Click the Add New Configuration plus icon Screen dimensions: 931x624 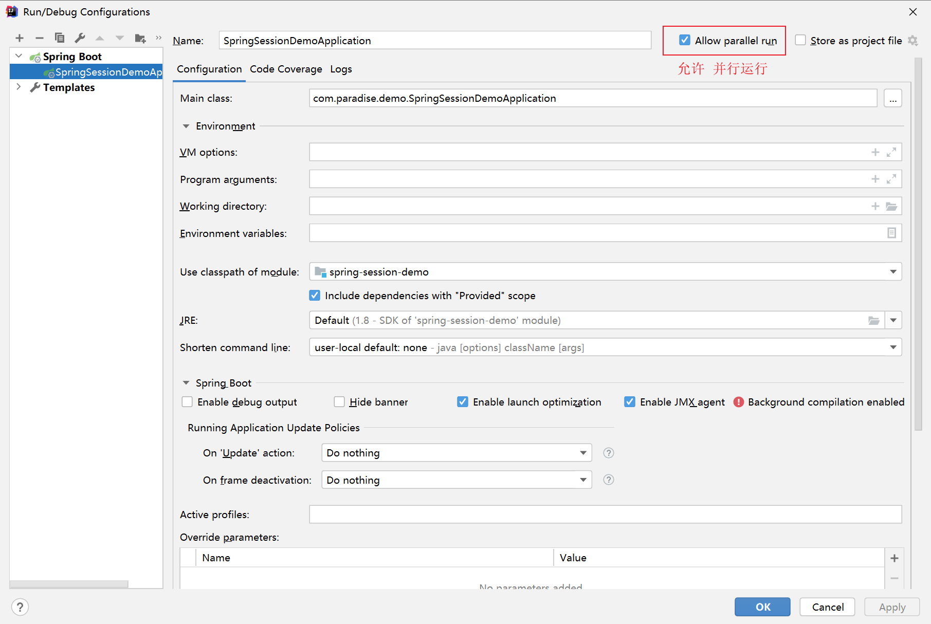pos(20,38)
